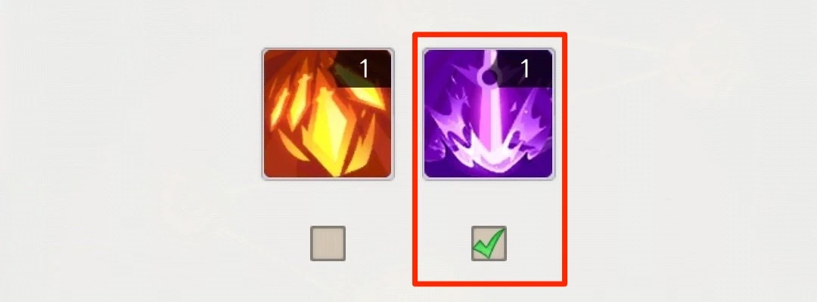Click the level 1 badge on purple skill
Screen dimensions: 817x302
pyautogui.click(x=524, y=69)
